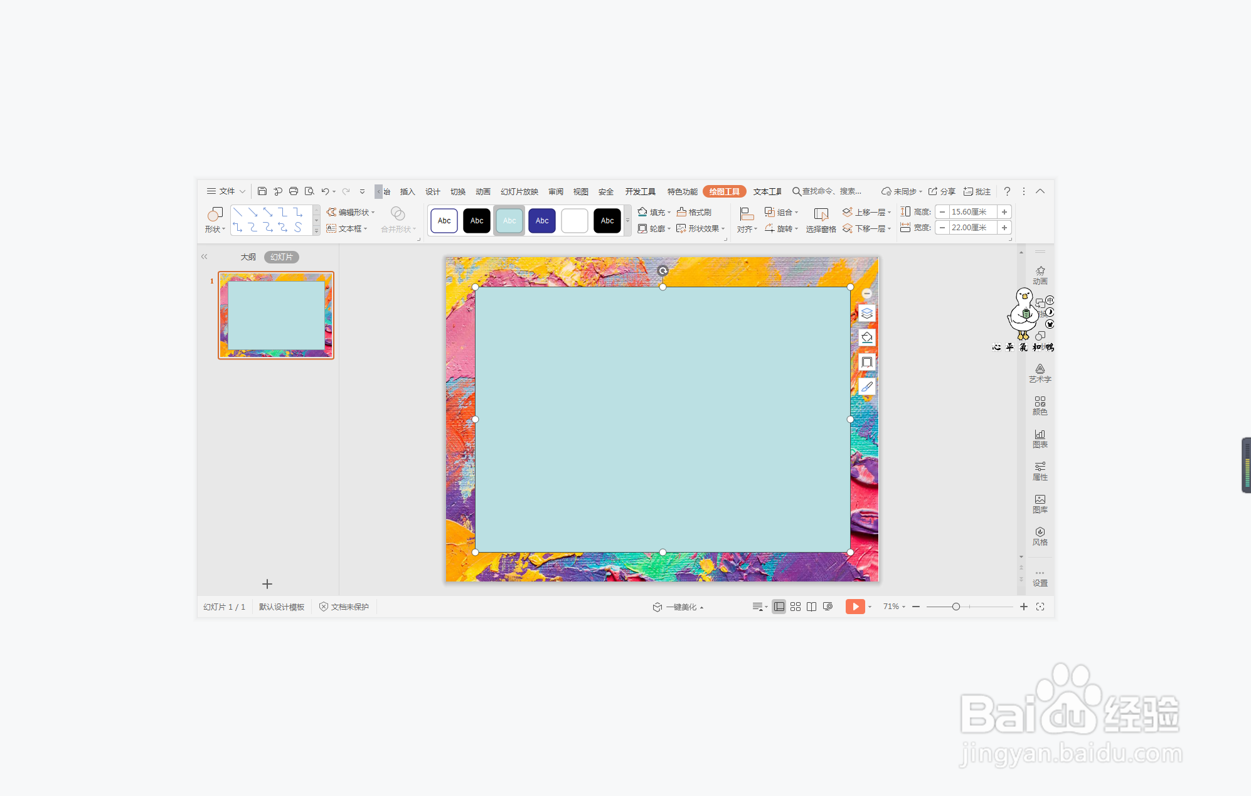Click the 分享 share button
This screenshot has width=1251, height=796.
942,192
